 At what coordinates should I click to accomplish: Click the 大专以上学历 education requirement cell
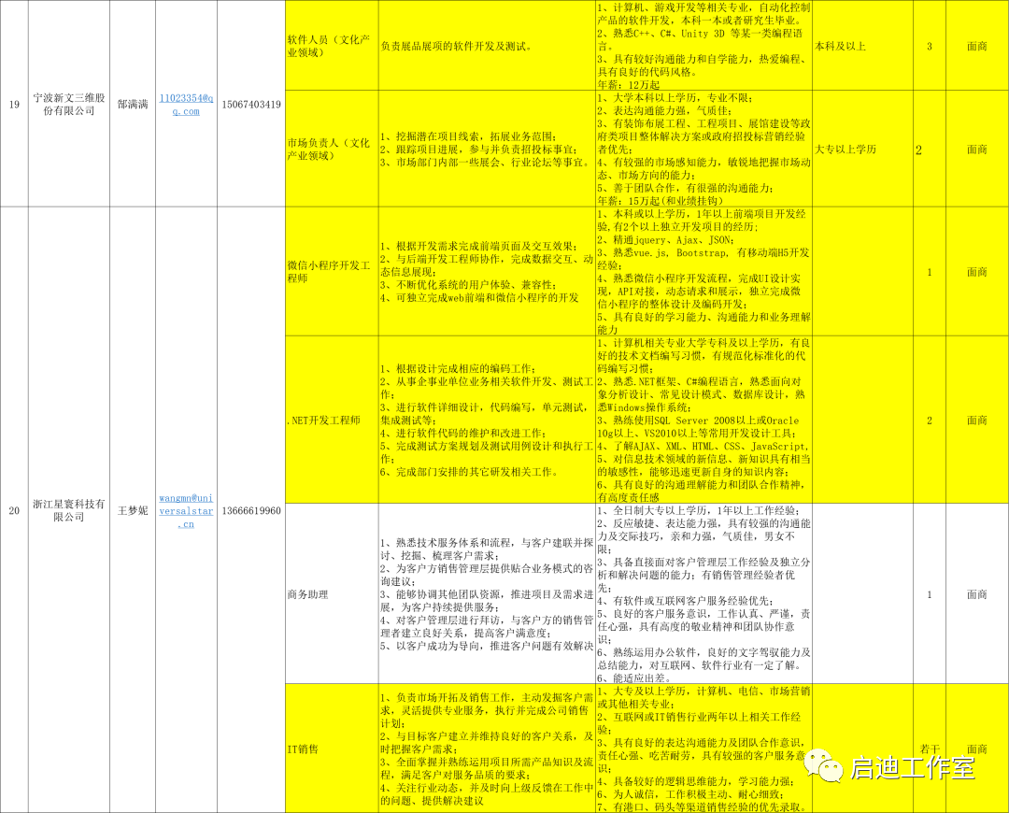pyautogui.click(x=846, y=149)
